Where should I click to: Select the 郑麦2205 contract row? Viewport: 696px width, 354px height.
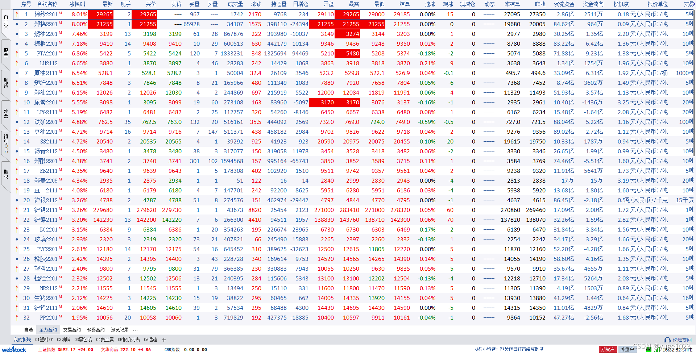coord(353,181)
